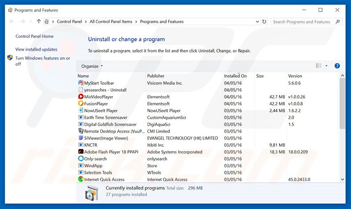351x209 pixels.
Task: Expand the address bar history dropdown
Action: pos(256,21)
